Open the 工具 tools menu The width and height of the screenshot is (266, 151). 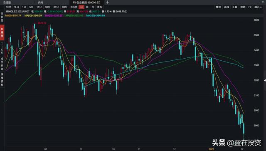[x=234, y=7]
